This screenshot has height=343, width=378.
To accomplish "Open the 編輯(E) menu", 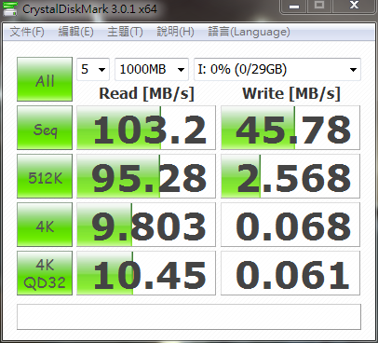I will [76, 32].
